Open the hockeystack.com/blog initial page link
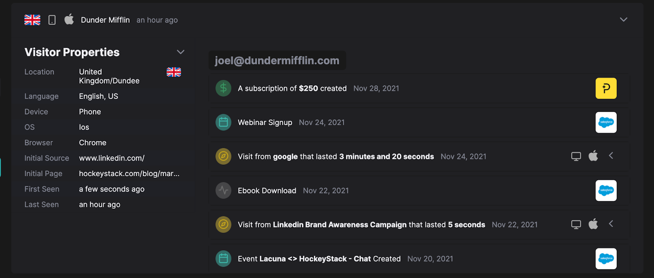Viewport: 654px width, 278px height. pyautogui.click(x=129, y=174)
